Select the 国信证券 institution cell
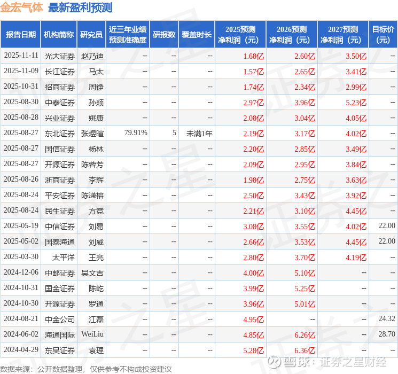The width and height of the screenshot is (398, 374). click(60, 149)
